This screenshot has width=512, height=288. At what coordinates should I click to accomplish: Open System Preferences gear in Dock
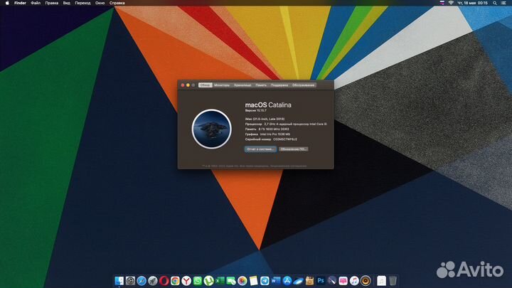[130, 280]
